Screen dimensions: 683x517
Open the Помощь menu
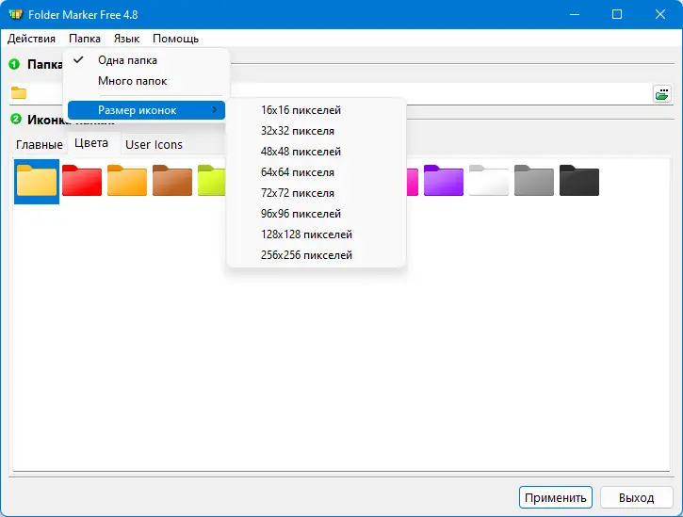pos(175,39)
